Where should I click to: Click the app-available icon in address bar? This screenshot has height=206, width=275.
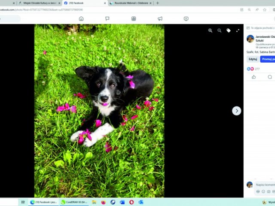click(x=241, y=10)
